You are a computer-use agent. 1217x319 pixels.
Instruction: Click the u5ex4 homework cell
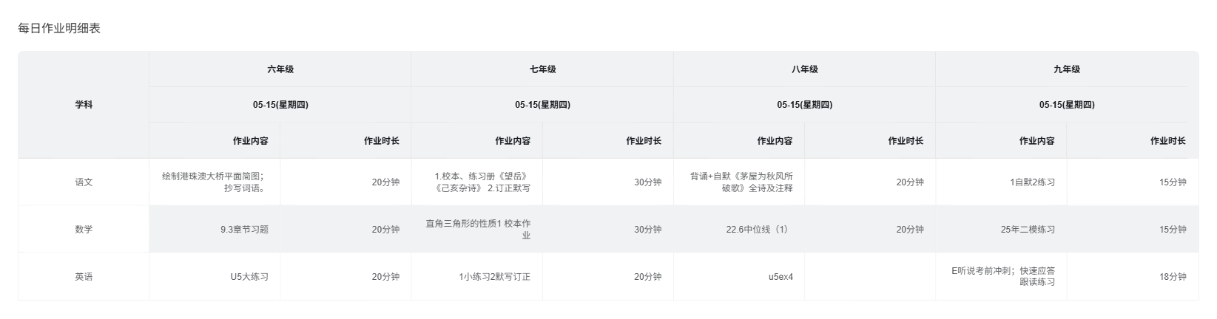click(738, 276)
